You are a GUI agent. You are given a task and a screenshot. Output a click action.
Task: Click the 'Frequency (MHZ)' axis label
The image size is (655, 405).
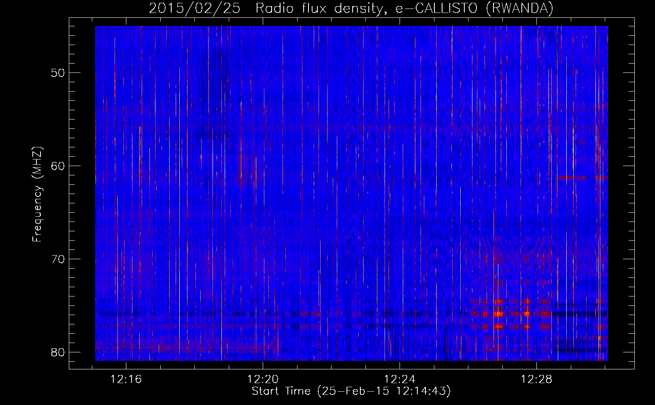[37, 194]
